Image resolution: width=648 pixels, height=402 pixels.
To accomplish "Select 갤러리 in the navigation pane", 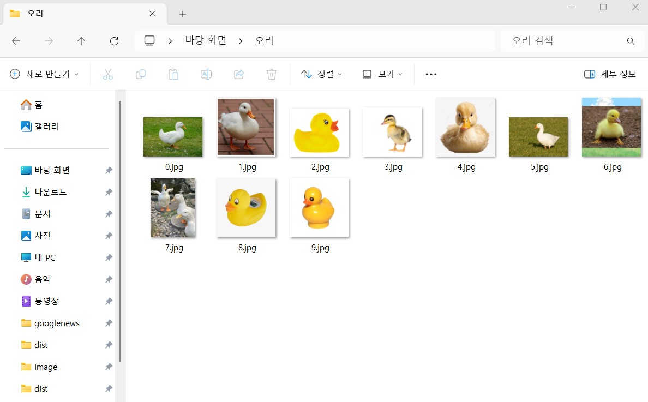I will coord(46,127).
